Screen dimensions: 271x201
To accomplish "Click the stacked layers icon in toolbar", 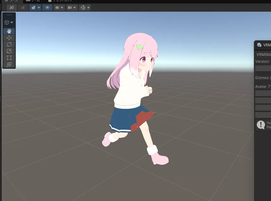I will 57,8.
